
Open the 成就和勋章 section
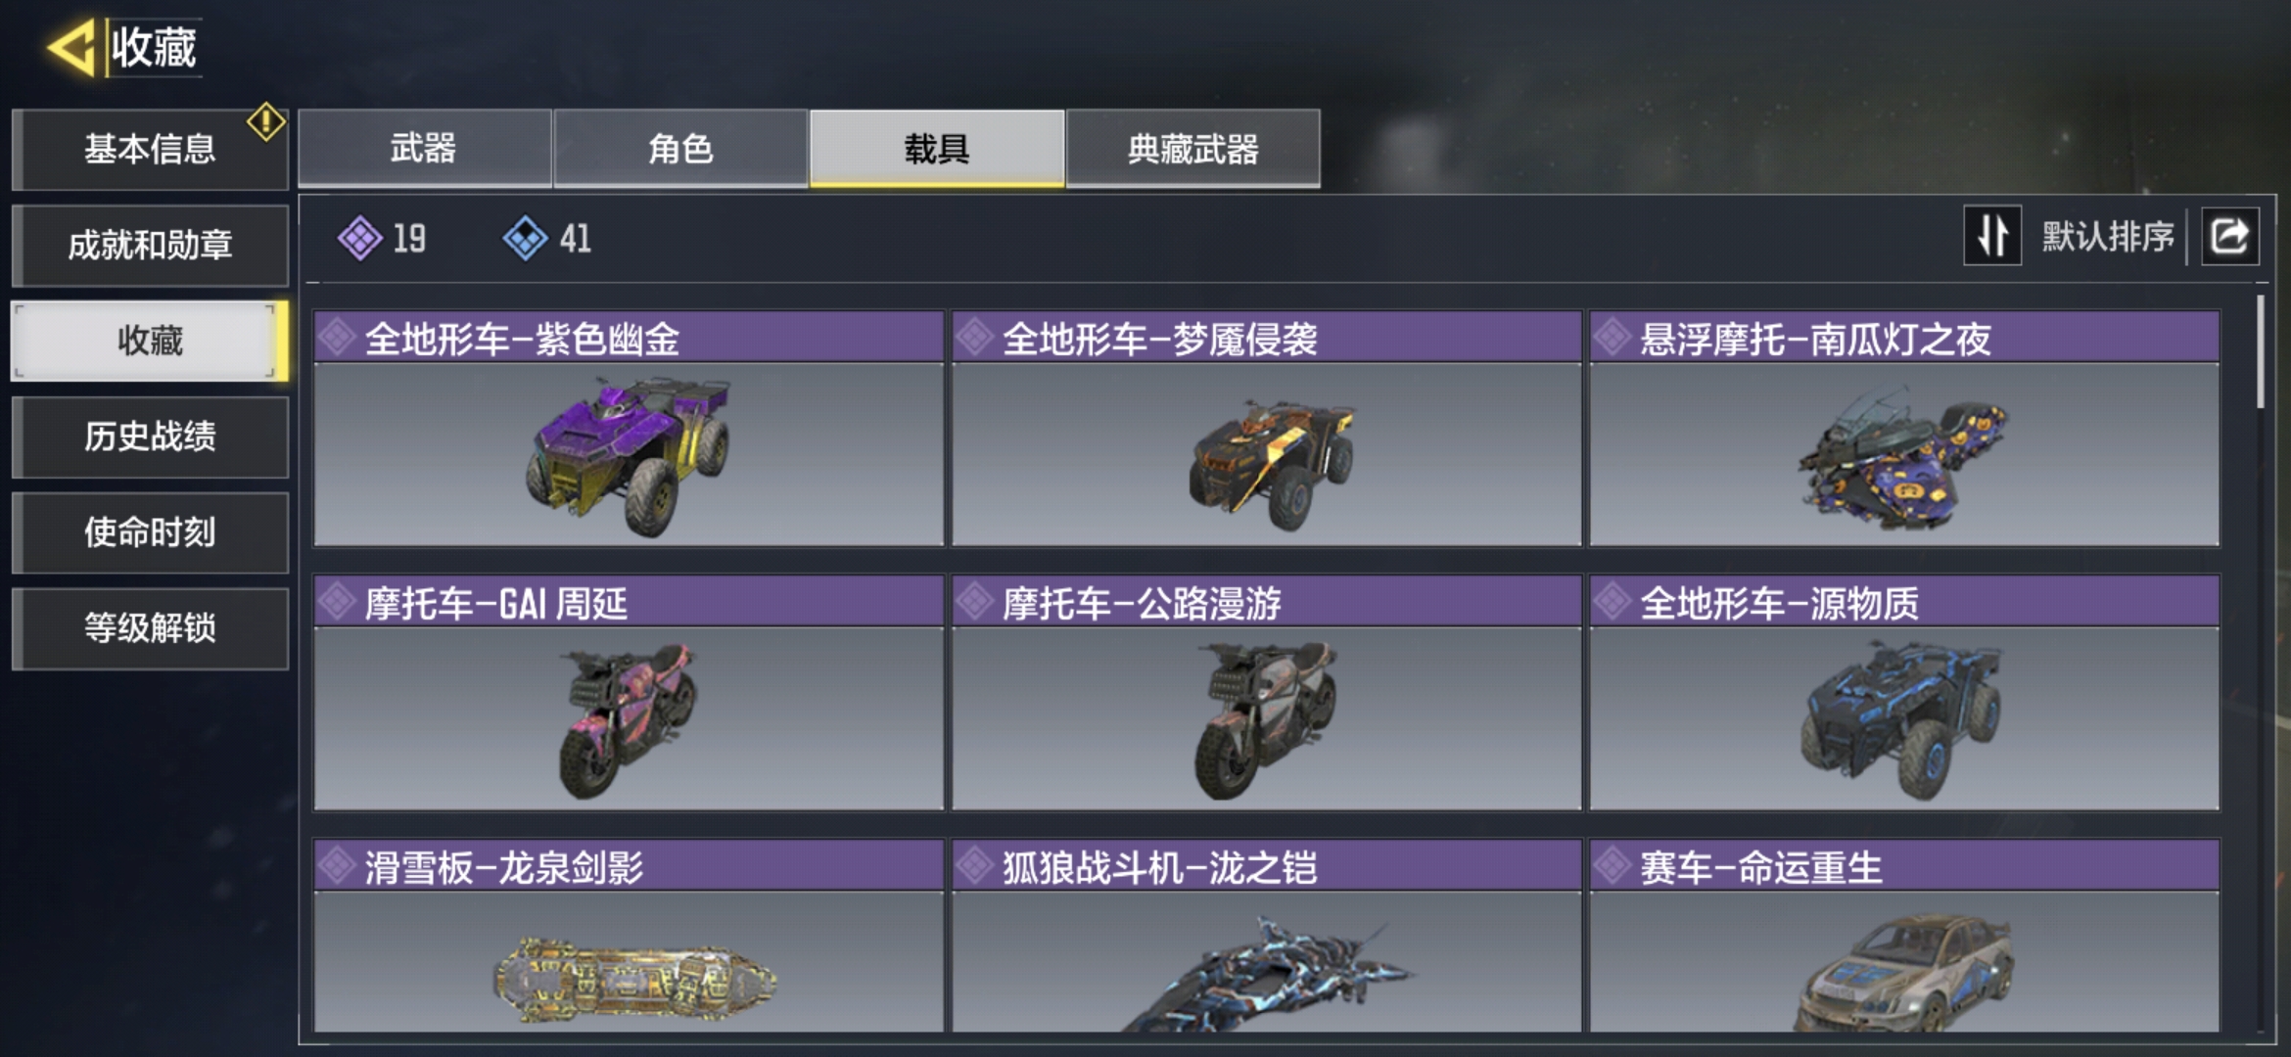click(x=150, y=245)
